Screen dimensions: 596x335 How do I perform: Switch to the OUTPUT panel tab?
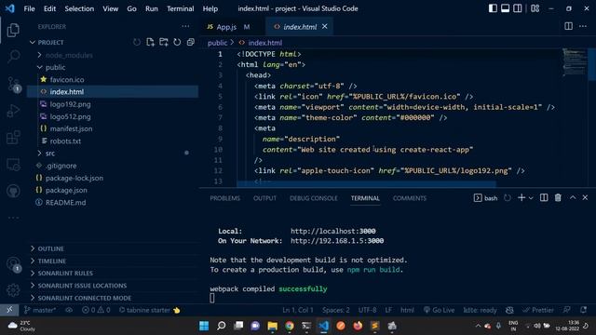264,198
